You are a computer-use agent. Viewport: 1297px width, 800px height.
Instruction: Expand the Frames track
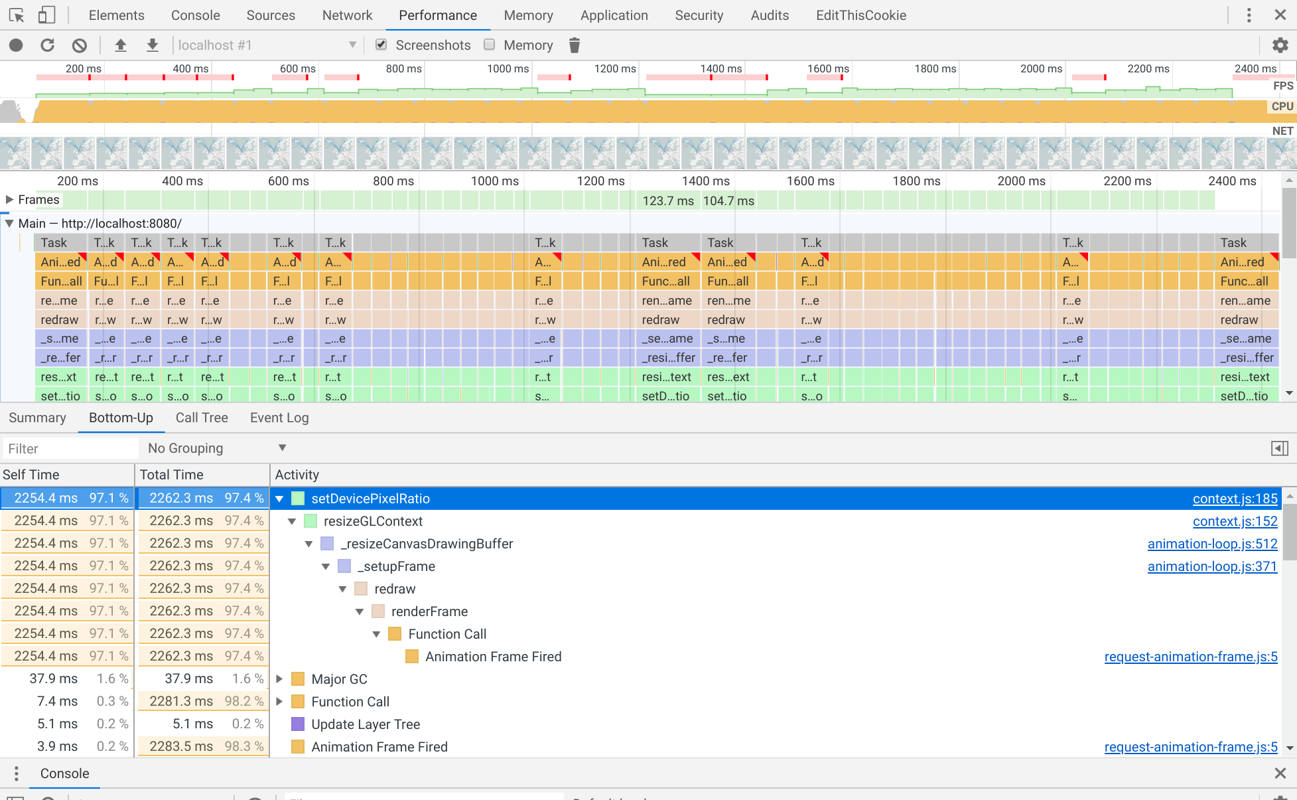click(9, 200)
